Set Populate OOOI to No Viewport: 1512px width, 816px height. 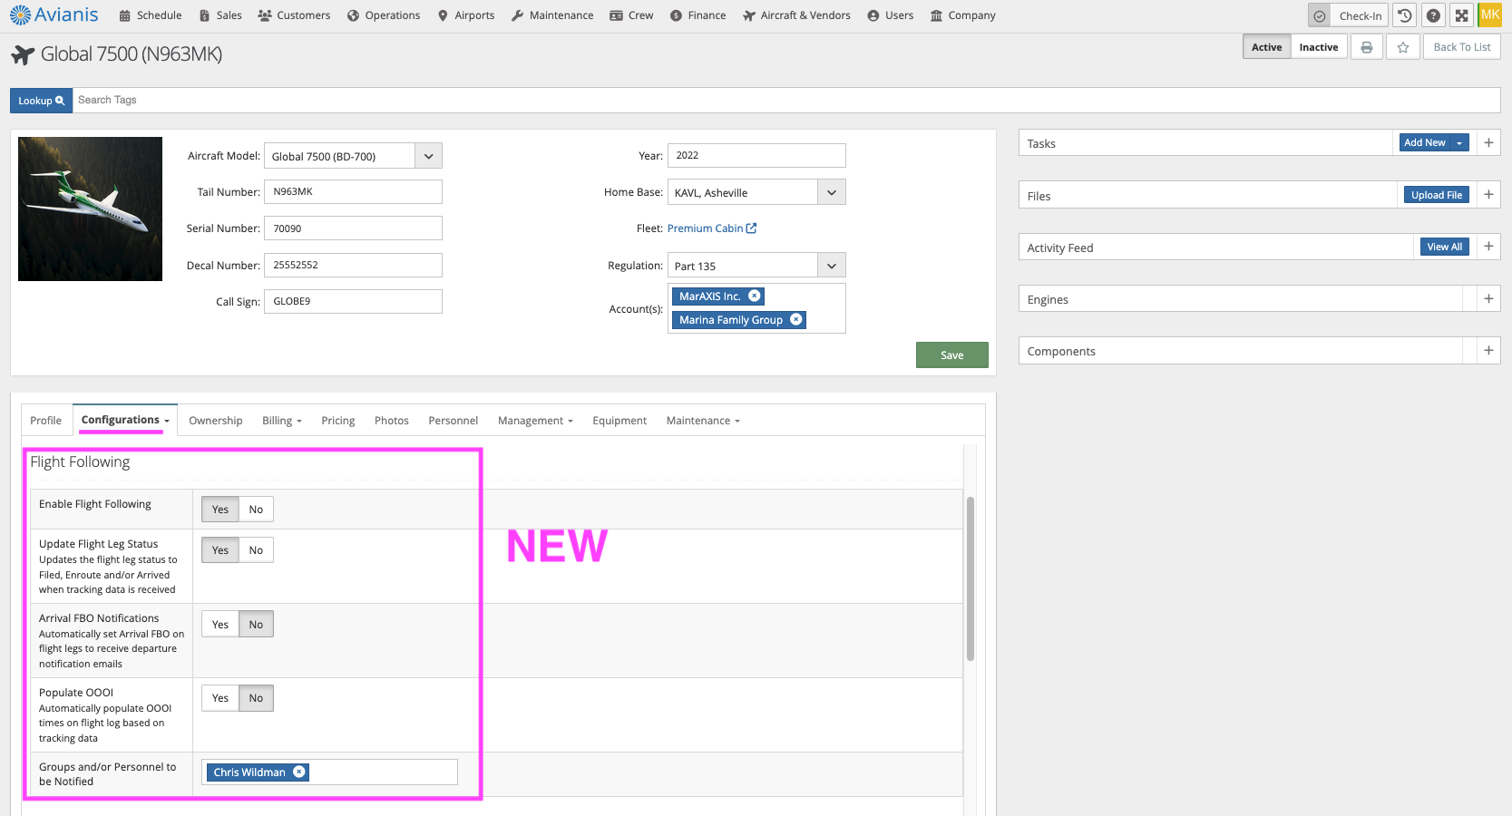(256, 697)
